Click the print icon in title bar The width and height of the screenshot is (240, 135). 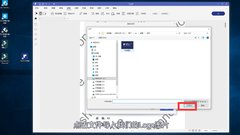coord(43,4)
